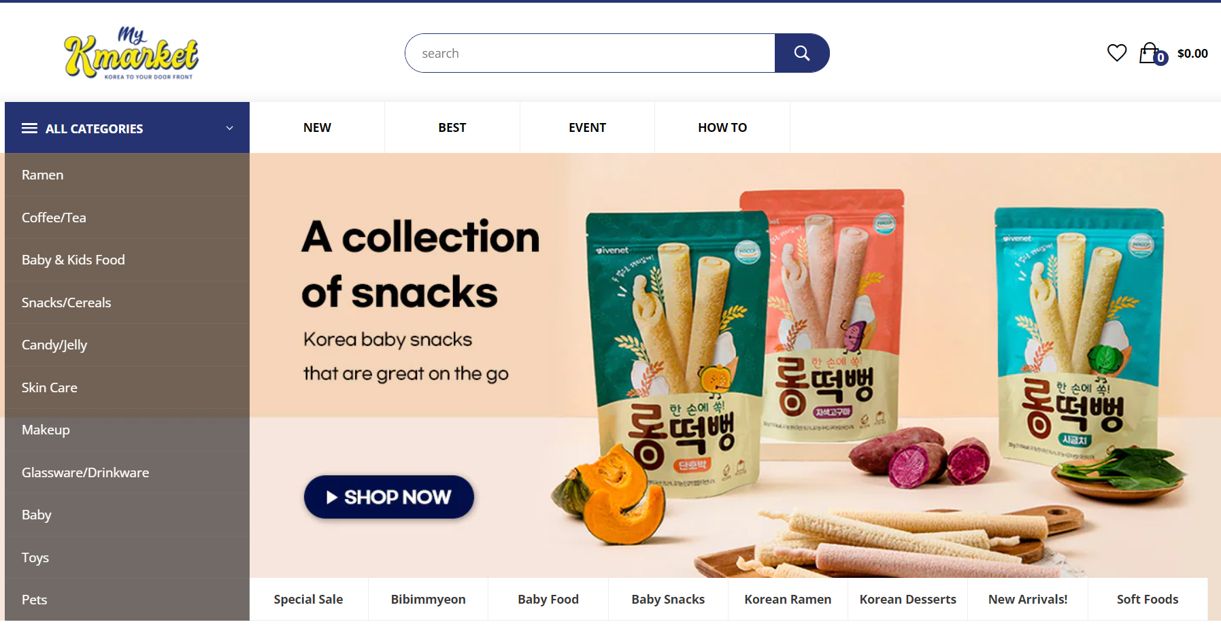Click the magnifying glass search button
This screenshot has width=1221, height=637.
point(802,53)
